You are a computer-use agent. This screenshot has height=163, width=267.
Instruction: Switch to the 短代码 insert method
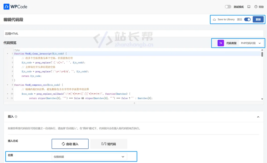[109, 144]
